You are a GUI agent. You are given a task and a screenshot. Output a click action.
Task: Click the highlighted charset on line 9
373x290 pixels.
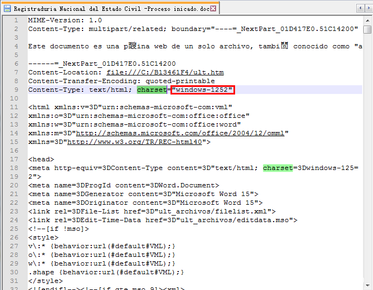click(152, 90)
